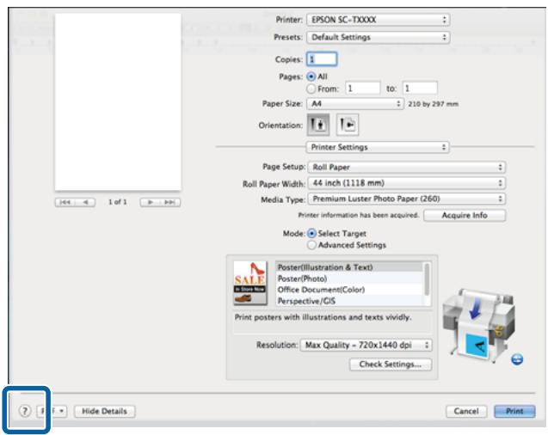Open the Paper Size dropdown

point(355,104)
